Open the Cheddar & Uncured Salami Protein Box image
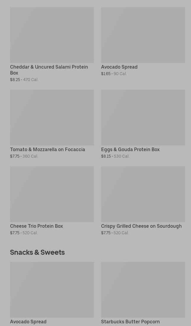Viewport: 191px width, 326px height. pyautogui.click(x=52, y=35)
